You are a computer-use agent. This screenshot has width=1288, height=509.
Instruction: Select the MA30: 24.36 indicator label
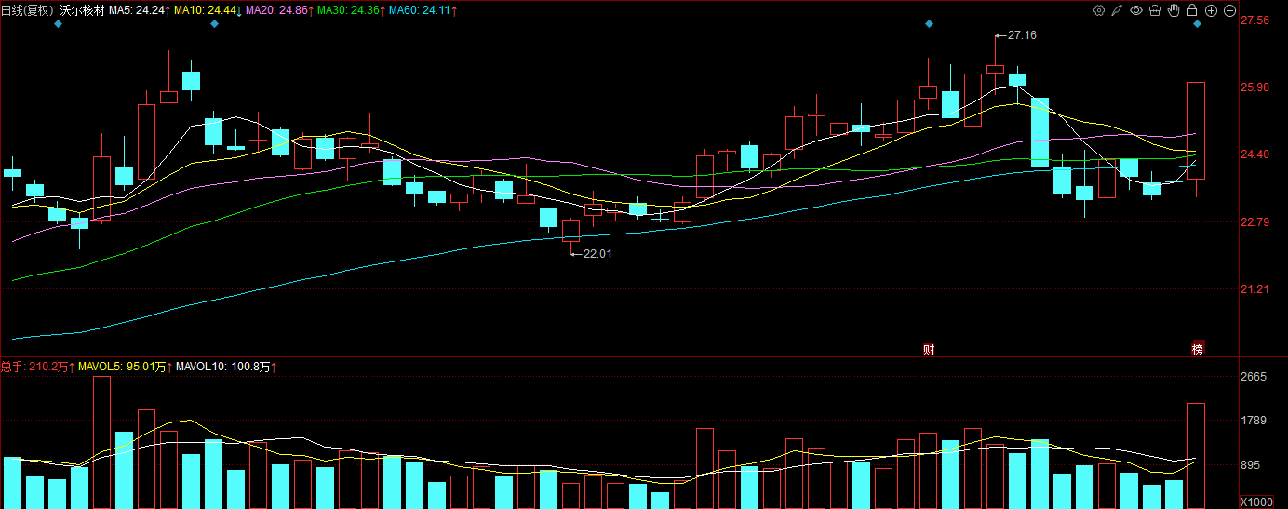point(351,10)
